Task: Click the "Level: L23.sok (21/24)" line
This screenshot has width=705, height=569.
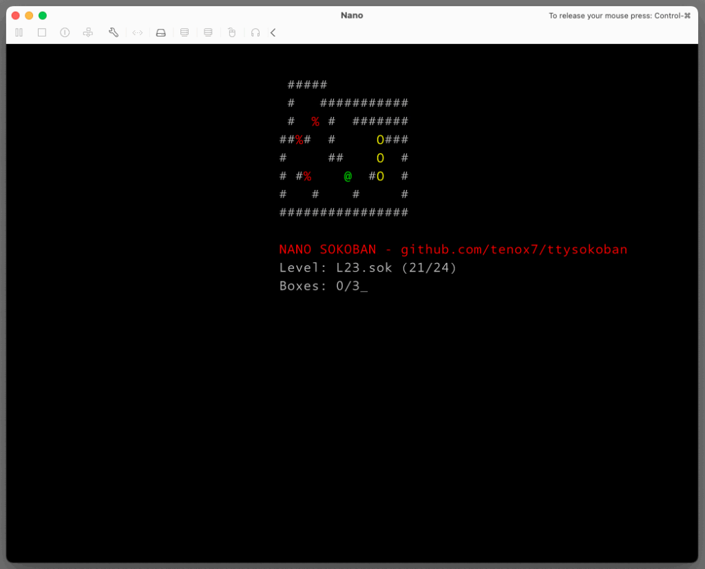Action: (x=368, y=268)
